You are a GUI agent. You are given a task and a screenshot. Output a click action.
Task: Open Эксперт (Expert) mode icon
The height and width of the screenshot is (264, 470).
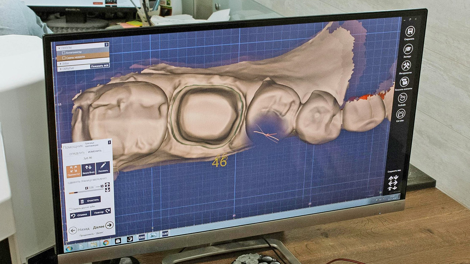(408, 49)
